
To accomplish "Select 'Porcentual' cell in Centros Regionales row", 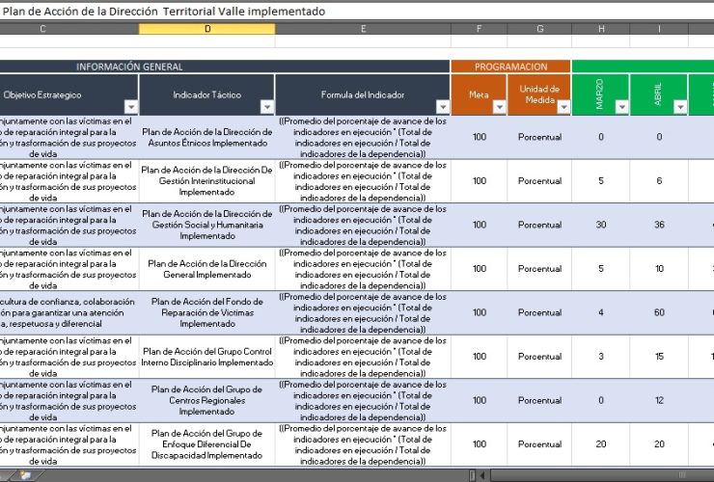I will pyautogui.click(x=539, y=400).
